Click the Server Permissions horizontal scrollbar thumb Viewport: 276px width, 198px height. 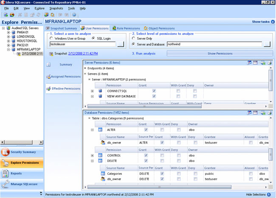pos(144,106)
